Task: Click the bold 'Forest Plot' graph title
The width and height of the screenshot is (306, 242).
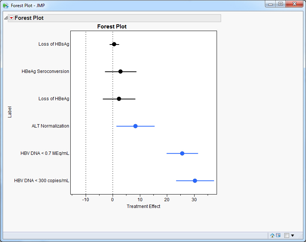Action: click(112, 27)
